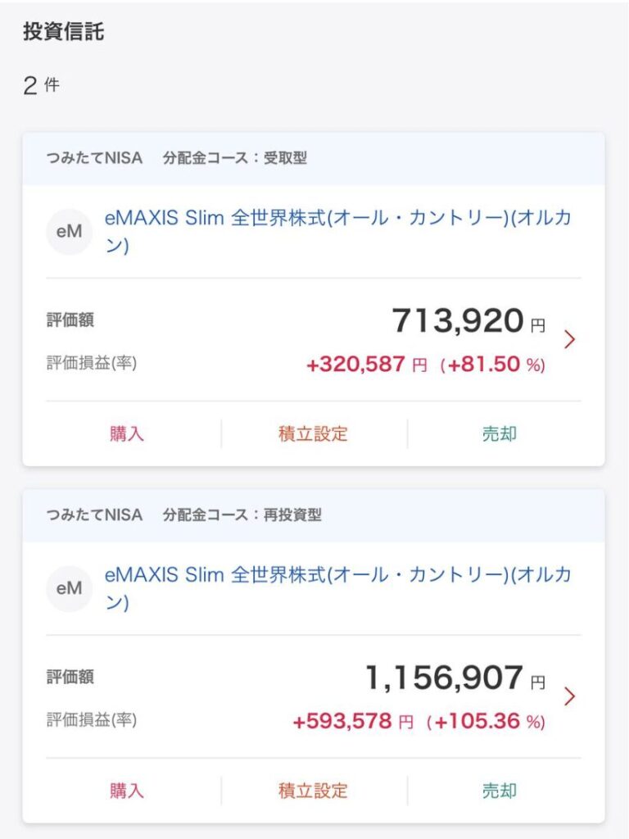This screenshot has width=629, height=839.
Task: Click the 分配金コース：再投資型 card header
Action: point(242,515)
